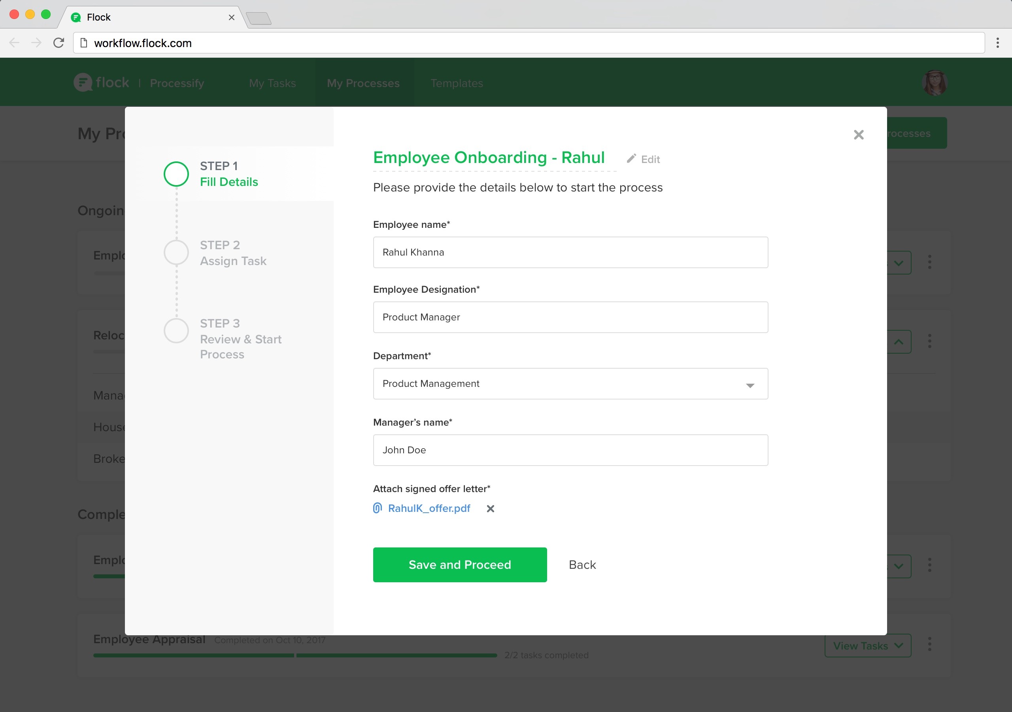Close the Flock browser tab
This screenshot has height=712, width=1012.
231,17
